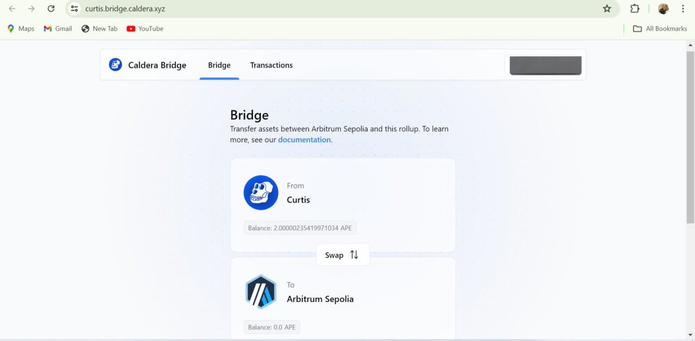Click the Curtis balance APE value
The width and height of the screenshot is (695, 341).
click(x=299, y=228)
